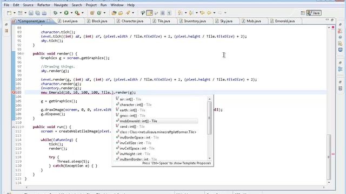Select the Java perspective button
The width and height of the screenshot is (346, 194).
tap(314, 13)
